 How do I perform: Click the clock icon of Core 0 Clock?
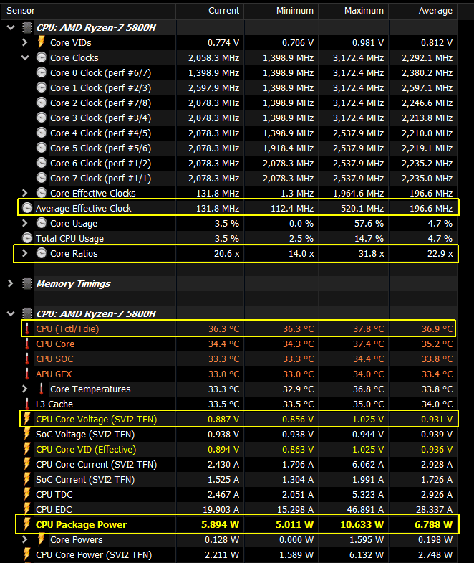click(42, 72)
